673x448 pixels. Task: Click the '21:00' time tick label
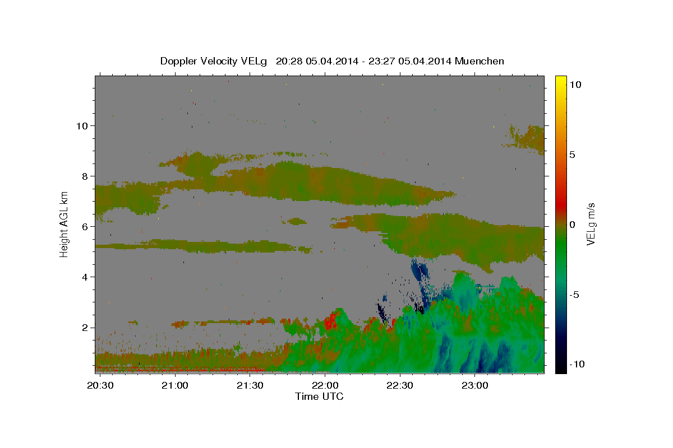click(175, 386)
